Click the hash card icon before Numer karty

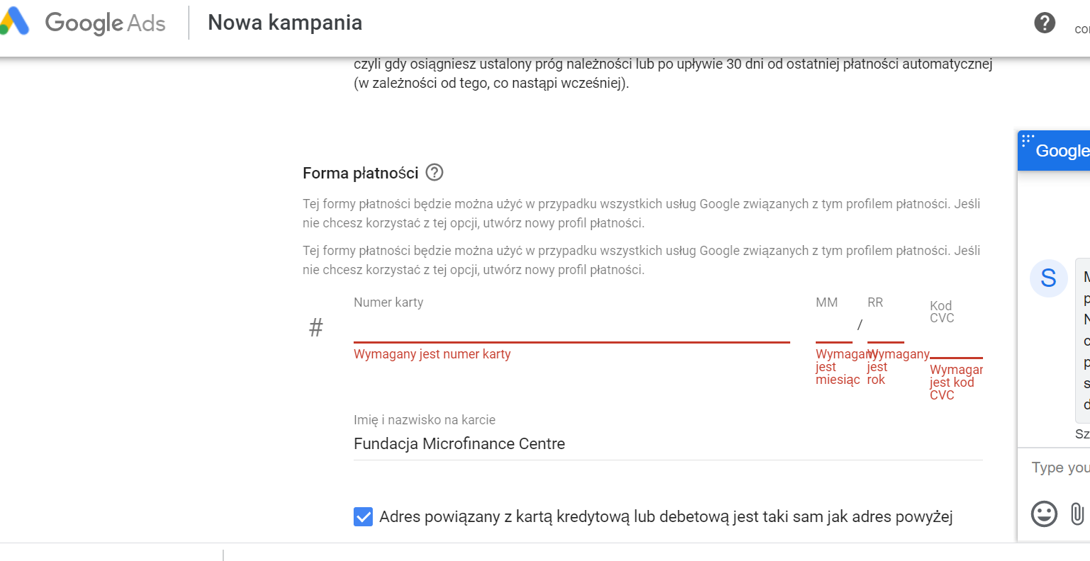pos(316,327)
